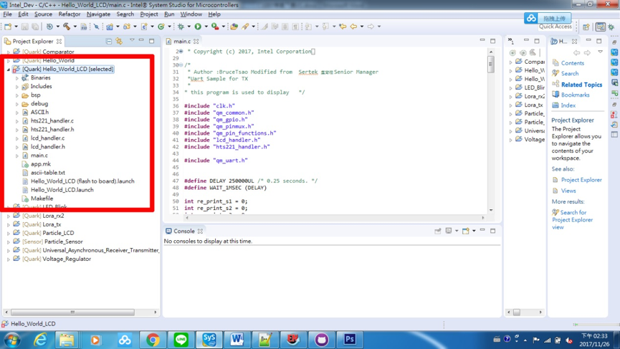Launch the Debug bug icon

(181, 27)
